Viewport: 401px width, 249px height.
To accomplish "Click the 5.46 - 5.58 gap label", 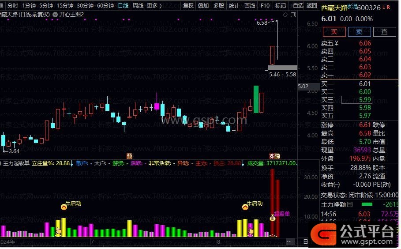I will (x=282, y=75).
